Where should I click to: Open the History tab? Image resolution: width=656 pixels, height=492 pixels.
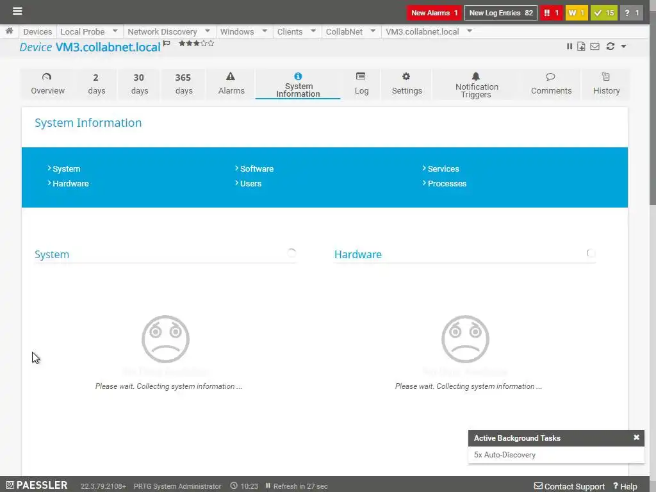pos(606,84)
